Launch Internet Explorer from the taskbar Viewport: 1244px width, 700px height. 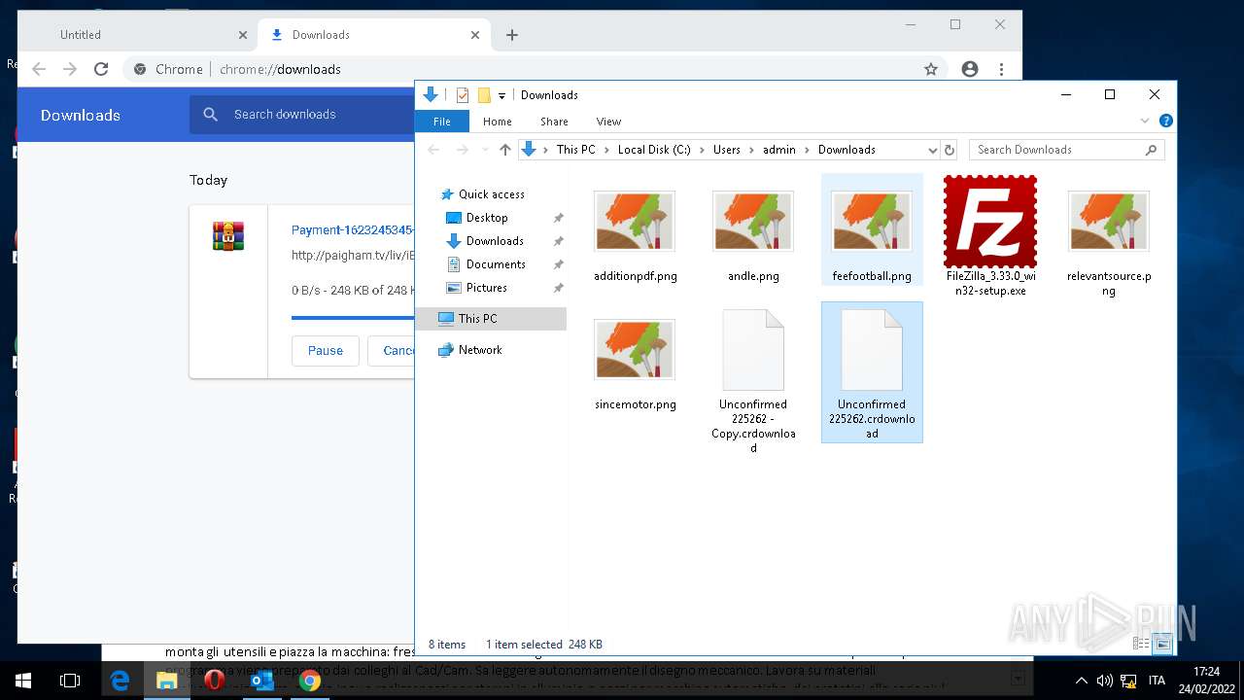(120, 681)
